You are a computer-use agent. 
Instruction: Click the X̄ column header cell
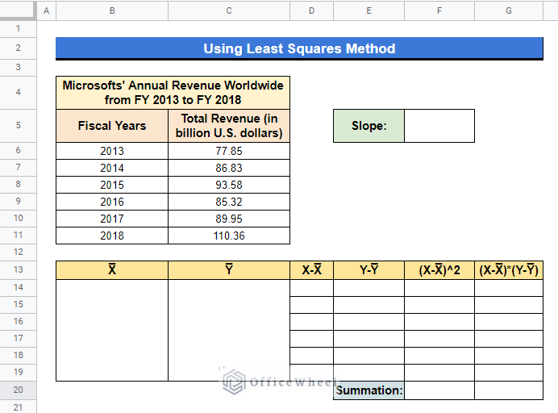click(x=112, y=270)
